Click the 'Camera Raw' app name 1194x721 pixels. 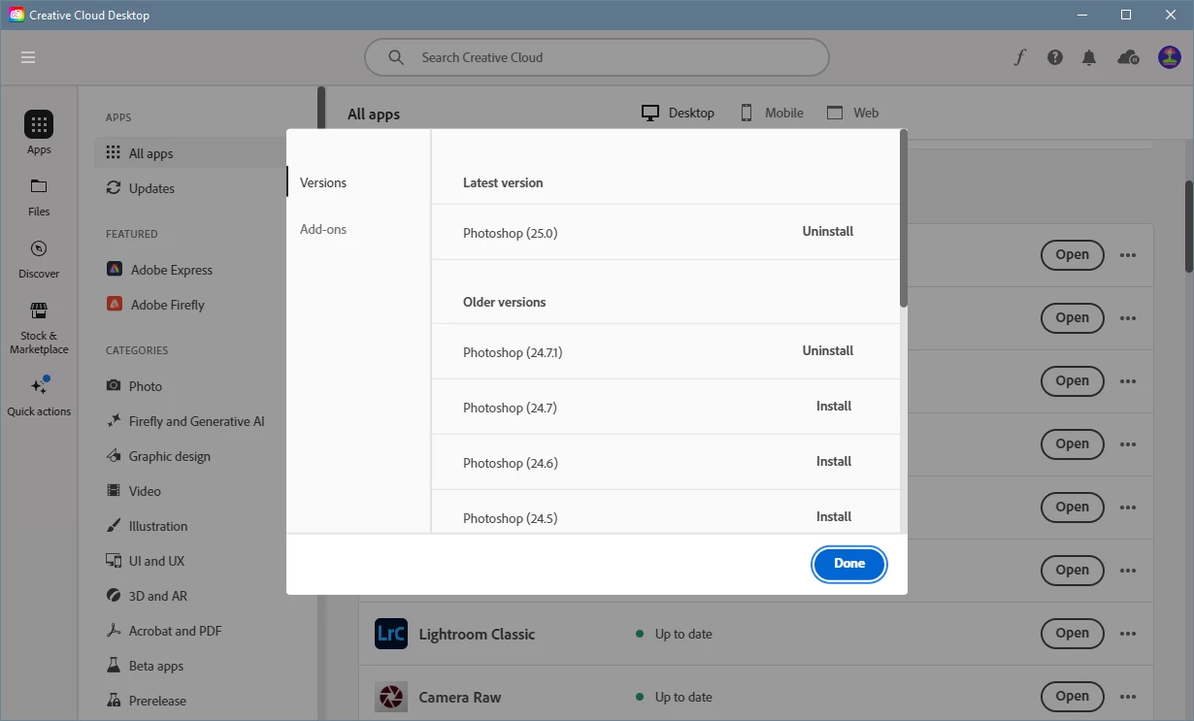click(x=460, y=698)
